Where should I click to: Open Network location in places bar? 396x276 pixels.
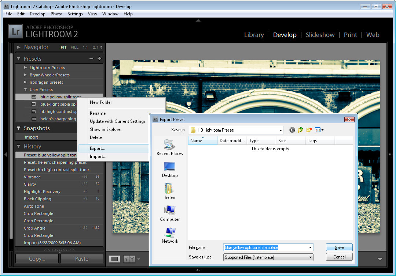(170, 235)
